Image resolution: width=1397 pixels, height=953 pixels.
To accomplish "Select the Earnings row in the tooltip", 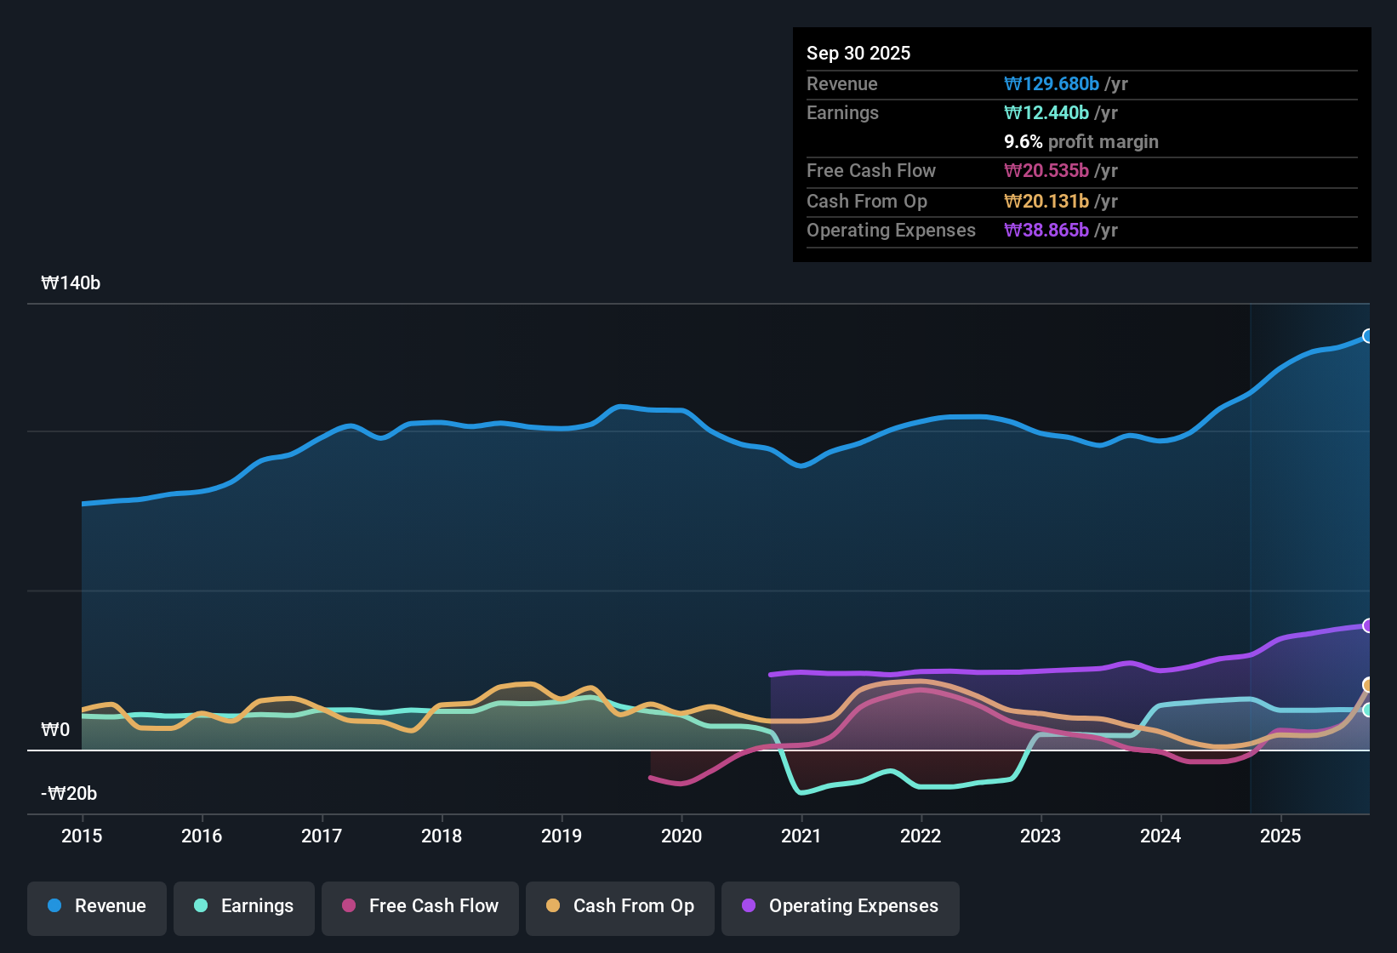I will (1081, 112).
